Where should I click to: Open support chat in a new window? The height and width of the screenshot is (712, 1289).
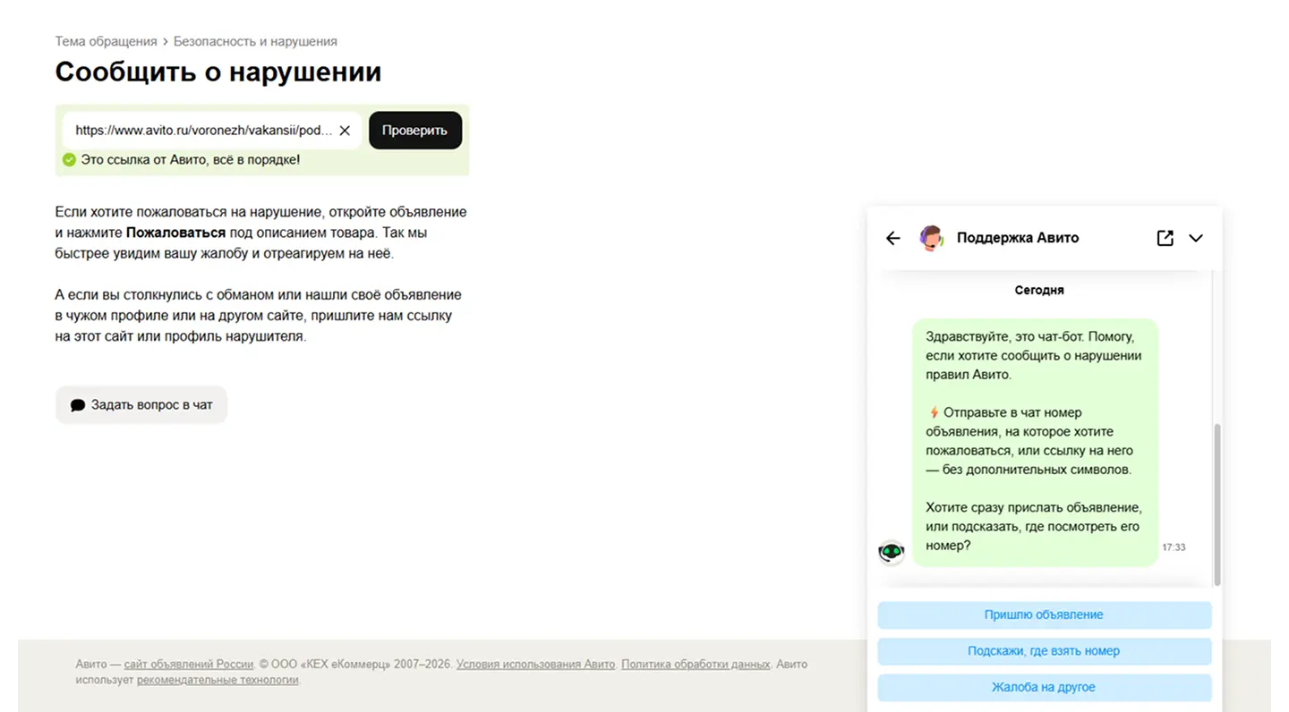tap(1165, 238)
